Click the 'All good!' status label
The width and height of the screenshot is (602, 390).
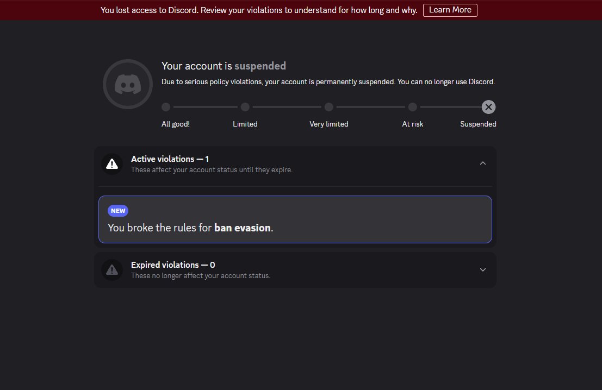[x=176, y=124]
